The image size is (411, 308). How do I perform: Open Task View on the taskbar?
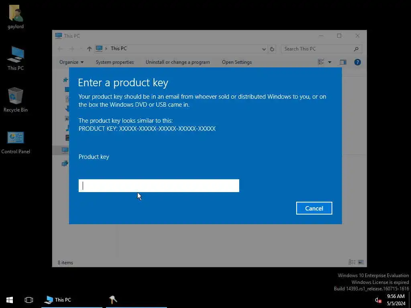click(x=29, y=300)
